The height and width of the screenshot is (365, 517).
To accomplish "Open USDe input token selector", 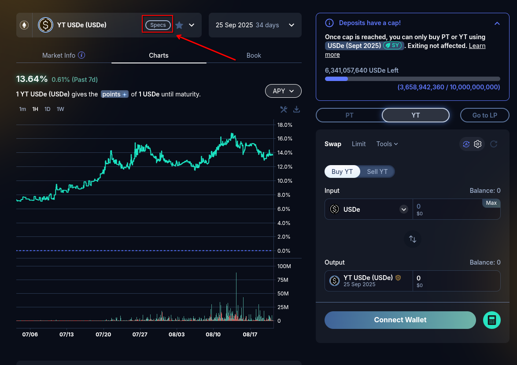I will (x=403, y=210).
